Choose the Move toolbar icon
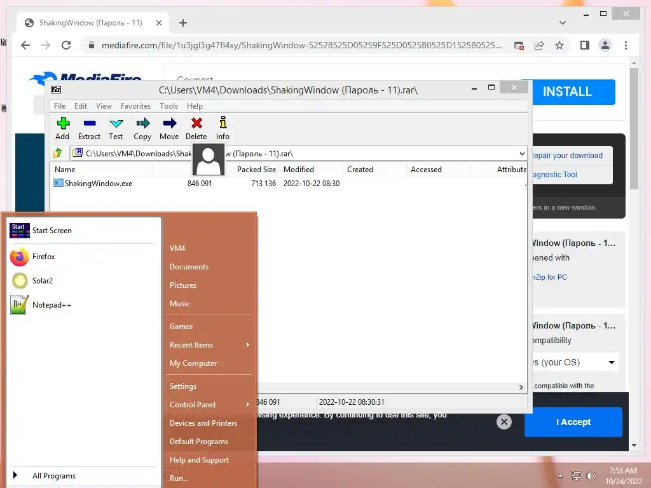Viewport: 651px width, 488px height. 169,128
